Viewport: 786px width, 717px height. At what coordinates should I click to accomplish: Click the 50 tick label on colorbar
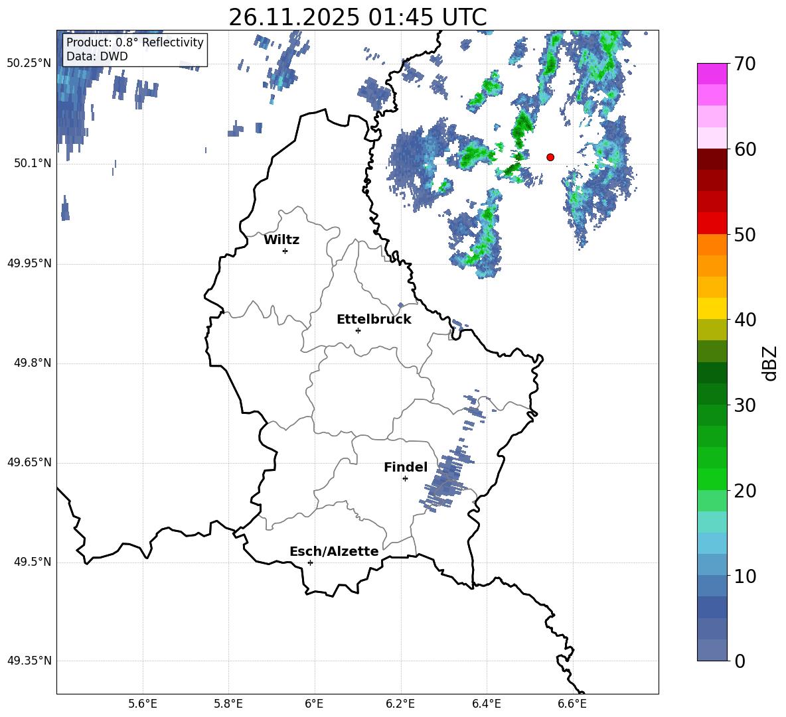745,235
